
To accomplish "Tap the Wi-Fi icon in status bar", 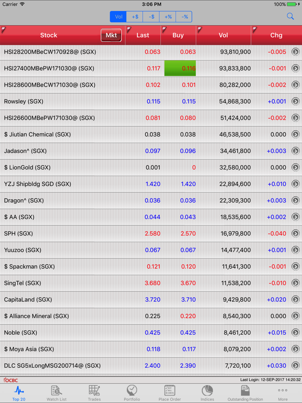I will pyautogui.click(x=22, y=4).
